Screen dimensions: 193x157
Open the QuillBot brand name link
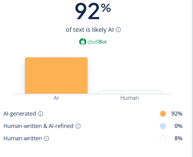pyautogui.click(x=97, y=42)
